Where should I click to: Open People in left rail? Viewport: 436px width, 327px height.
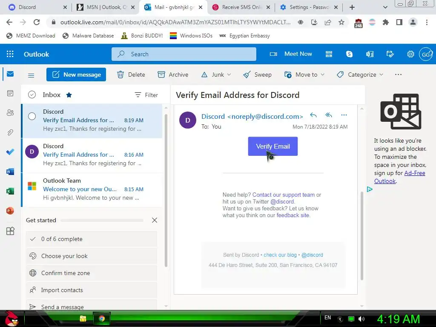[x=10, y=112]
